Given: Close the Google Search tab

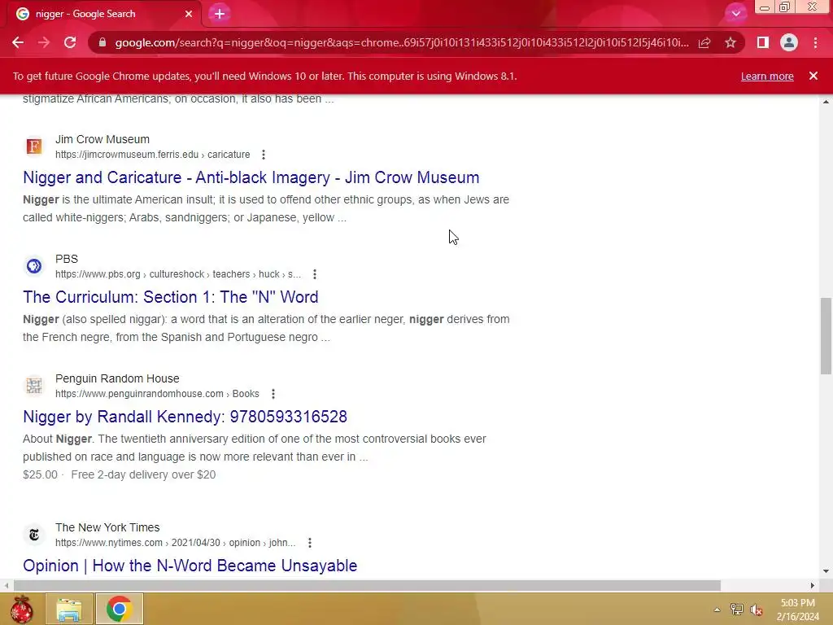Looking at the screenshot, I should pyautogui.click(x=189, y=14).
